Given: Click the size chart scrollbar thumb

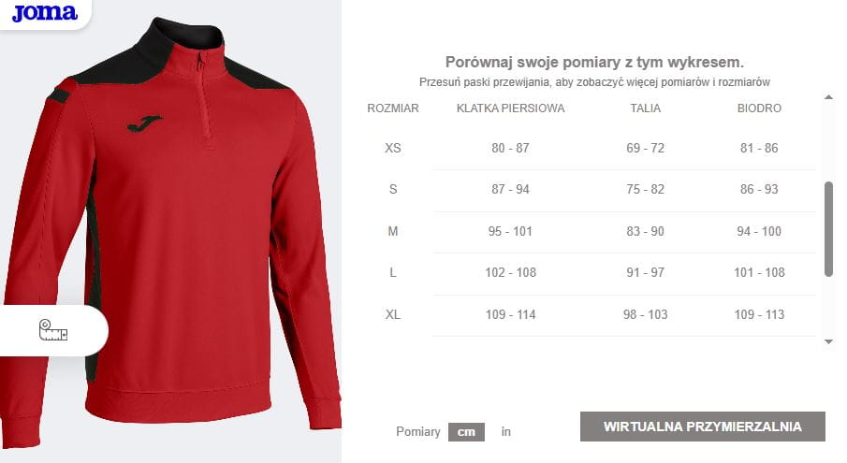Looking at the screenshot, I should click(x=828, y=228).
